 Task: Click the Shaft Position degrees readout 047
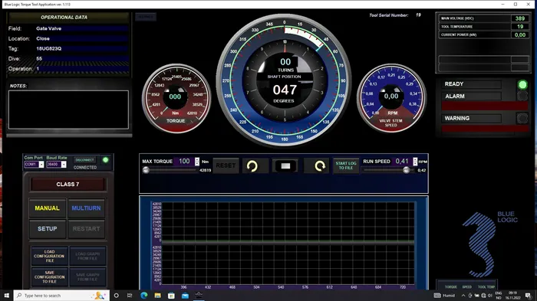point(285,90)
